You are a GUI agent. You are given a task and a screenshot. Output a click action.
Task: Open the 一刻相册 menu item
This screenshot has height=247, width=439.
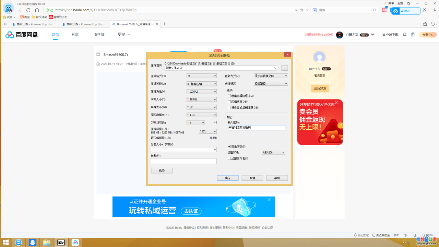98,35
